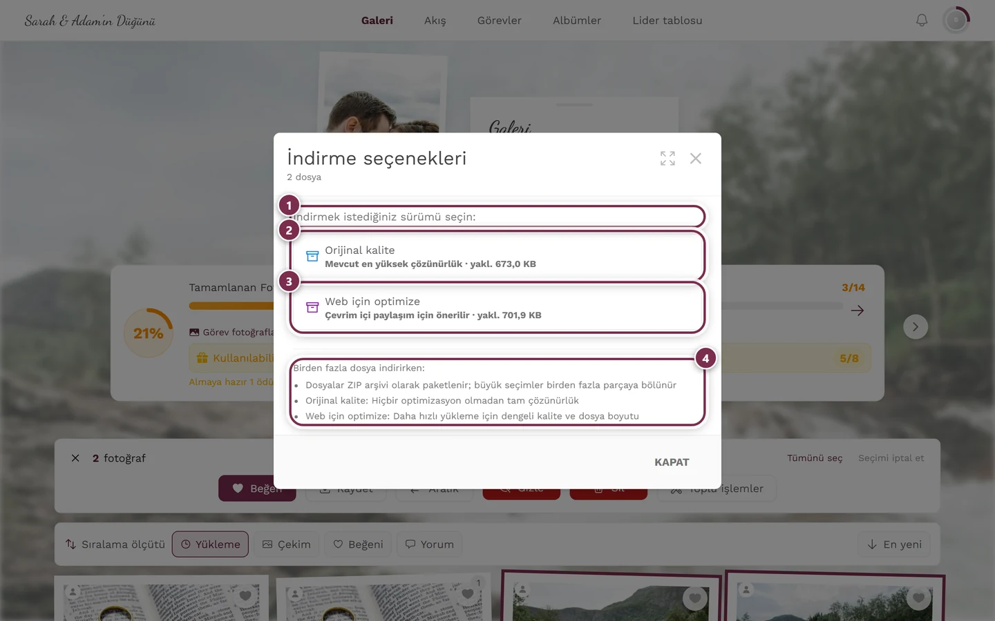Open En yeni sort order dropdown
The height and width of the screenshot is (621, 995).
[894, 544]
